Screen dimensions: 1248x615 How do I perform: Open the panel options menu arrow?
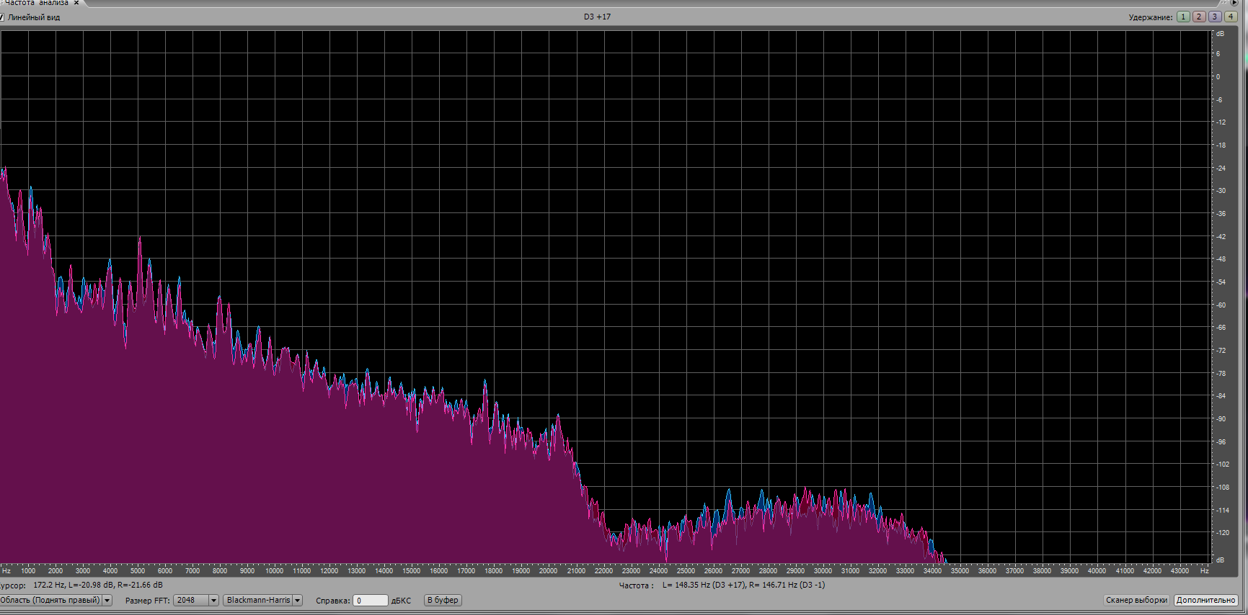[1234, 3]
